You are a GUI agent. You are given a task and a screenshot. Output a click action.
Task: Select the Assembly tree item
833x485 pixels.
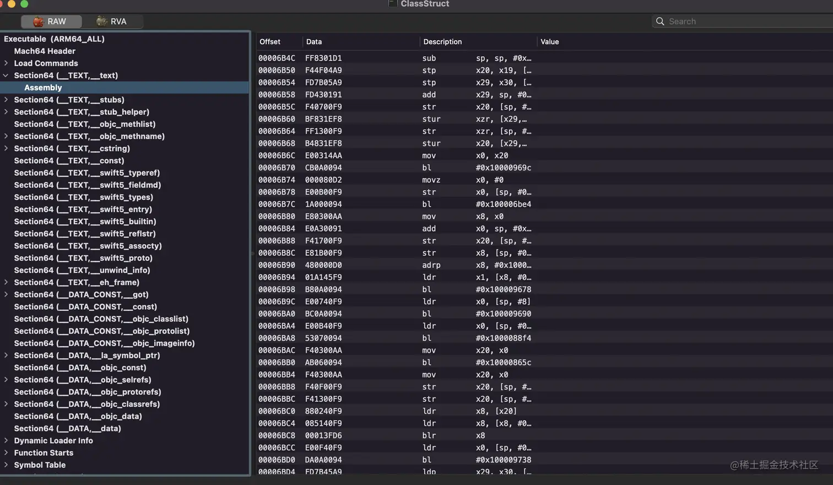click(125, 88)
